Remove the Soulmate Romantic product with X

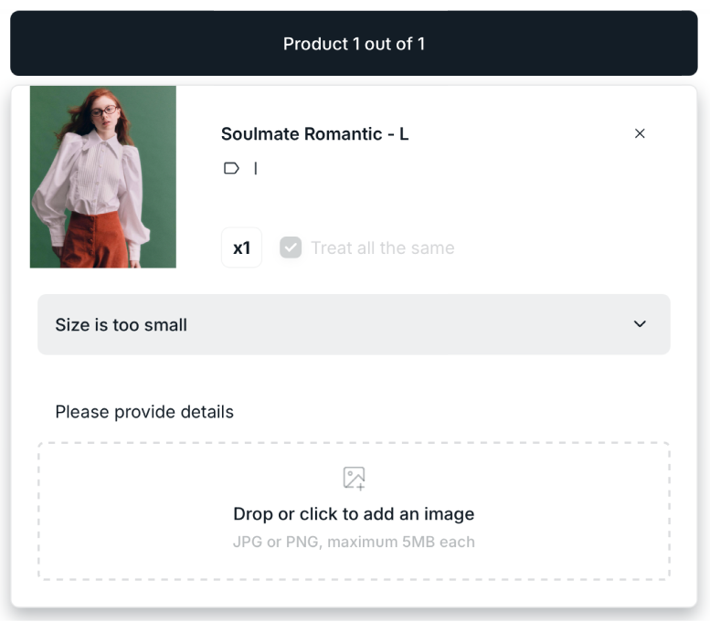click(x=640, y=133)
